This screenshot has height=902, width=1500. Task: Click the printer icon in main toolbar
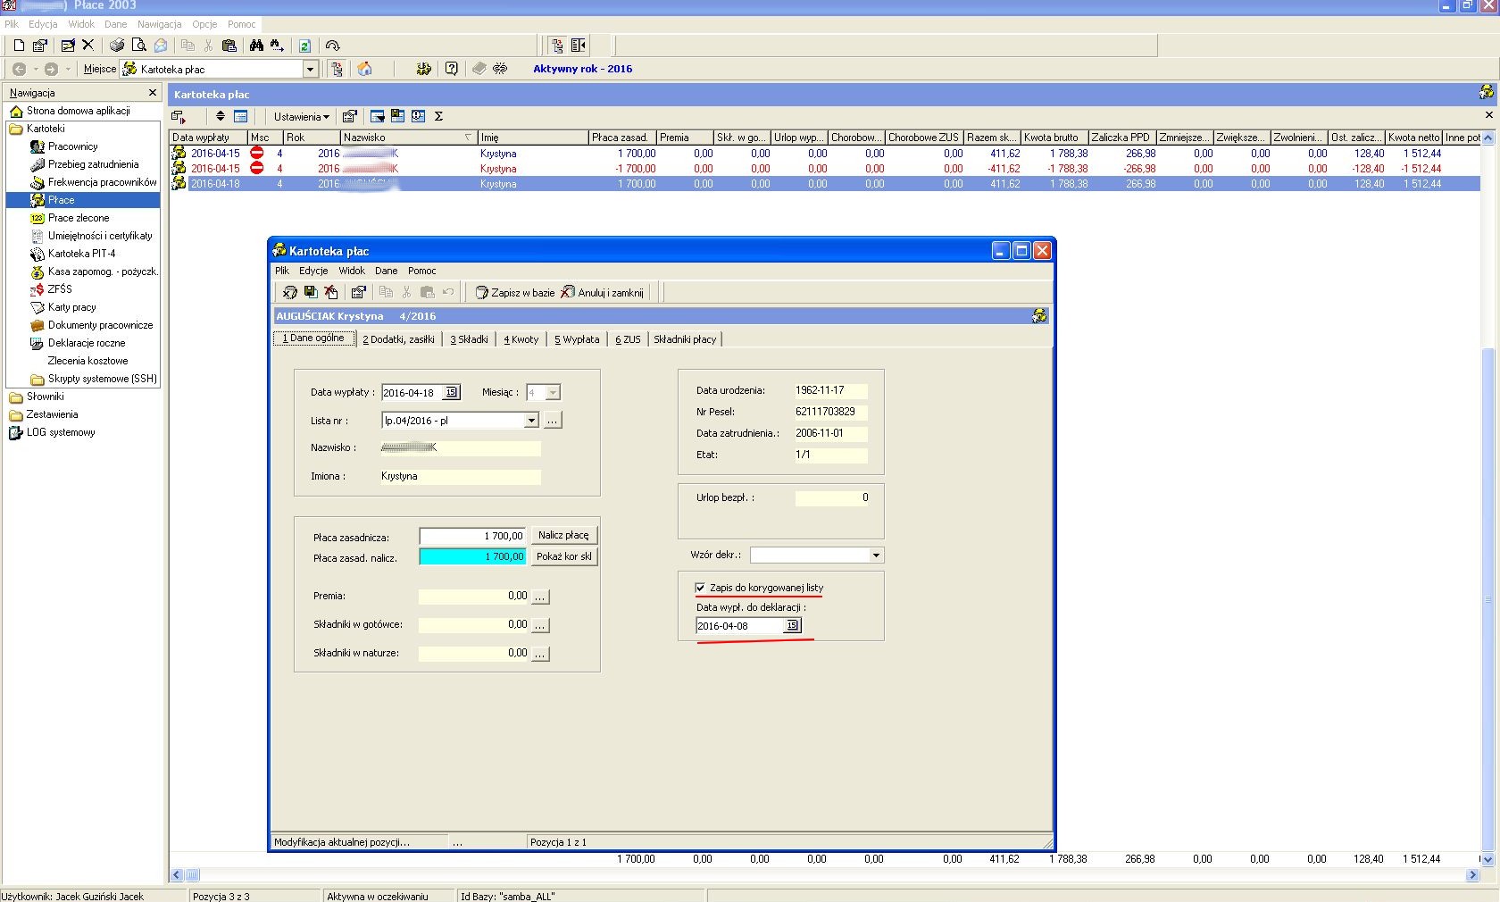117,46
